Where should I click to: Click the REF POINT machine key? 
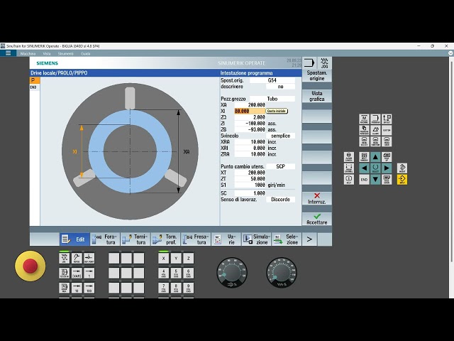89,258
